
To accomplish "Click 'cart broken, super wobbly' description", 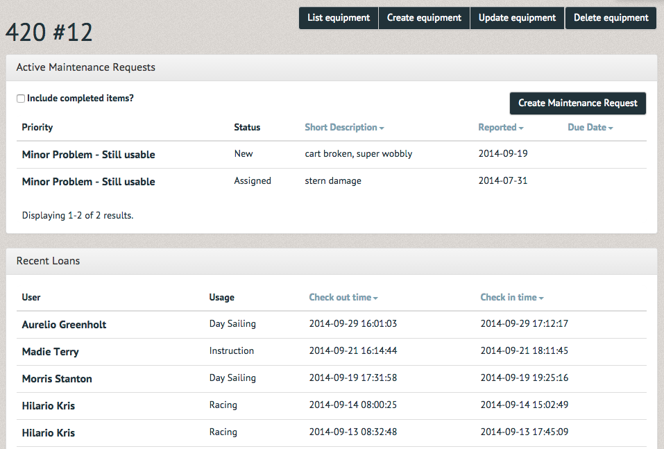I will (358, 154).
